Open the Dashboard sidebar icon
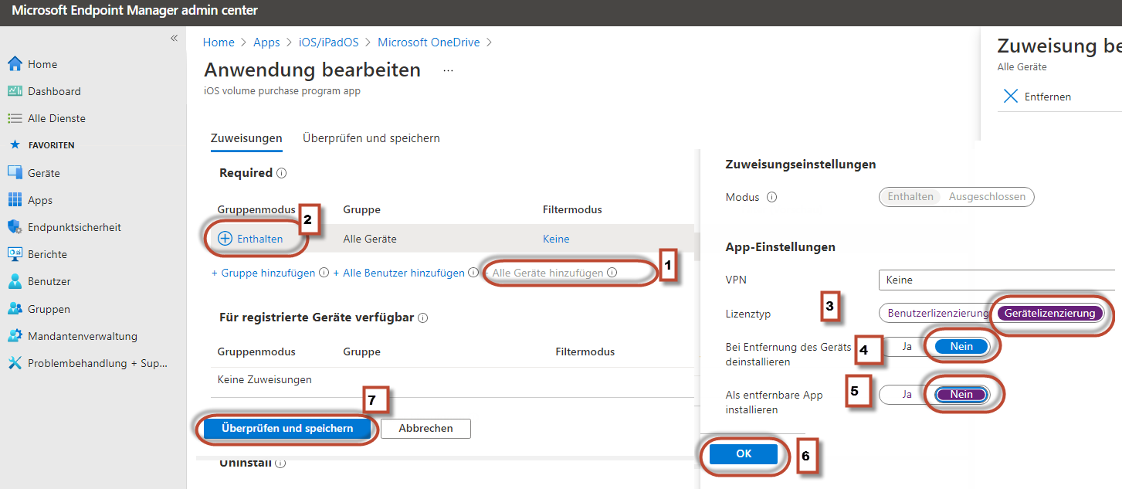This screenshot has width=1122, height=489. (x=15, y=91)
